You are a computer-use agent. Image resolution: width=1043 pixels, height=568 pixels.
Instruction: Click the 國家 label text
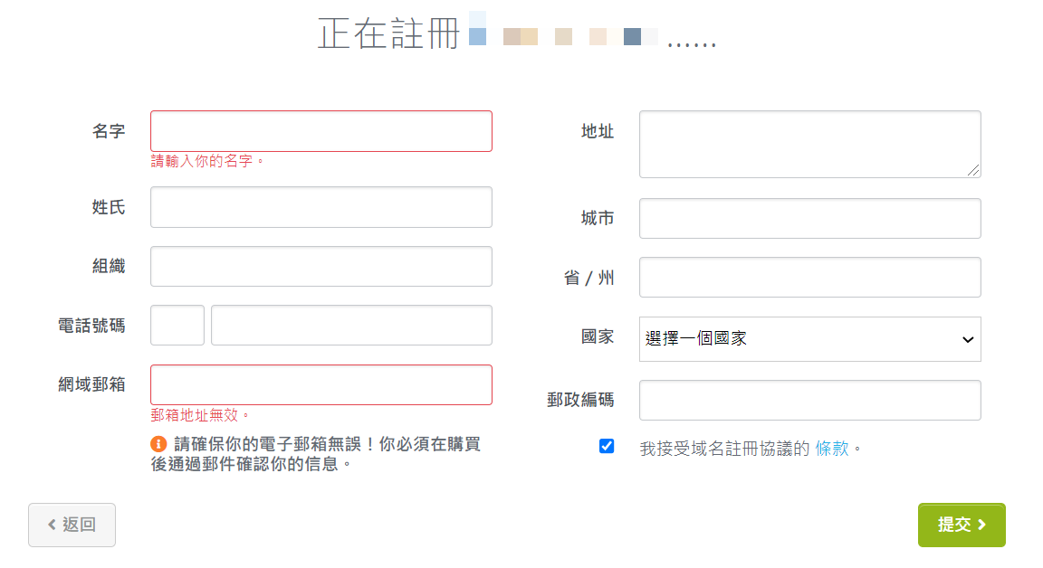tap(598, 336)
